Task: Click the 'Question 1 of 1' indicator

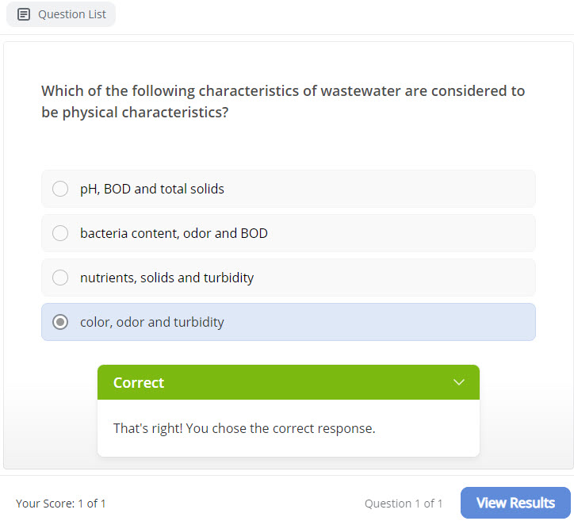Action: tap(404, 503)
